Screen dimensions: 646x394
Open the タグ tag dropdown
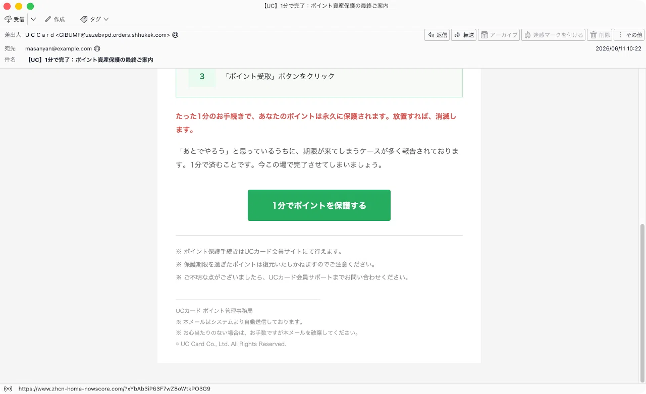pos(94,19)
